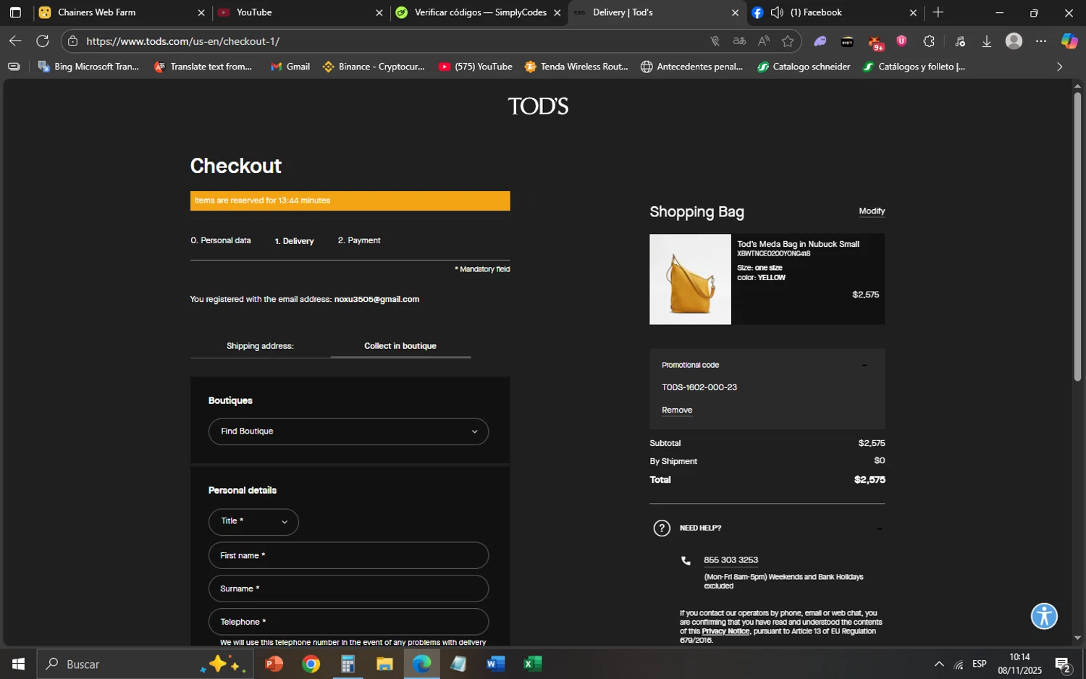The width and height of the screenshot is (1086, 679).
Task: Show hidden system tray icons chevron
Action: click(x=939, y=664)
